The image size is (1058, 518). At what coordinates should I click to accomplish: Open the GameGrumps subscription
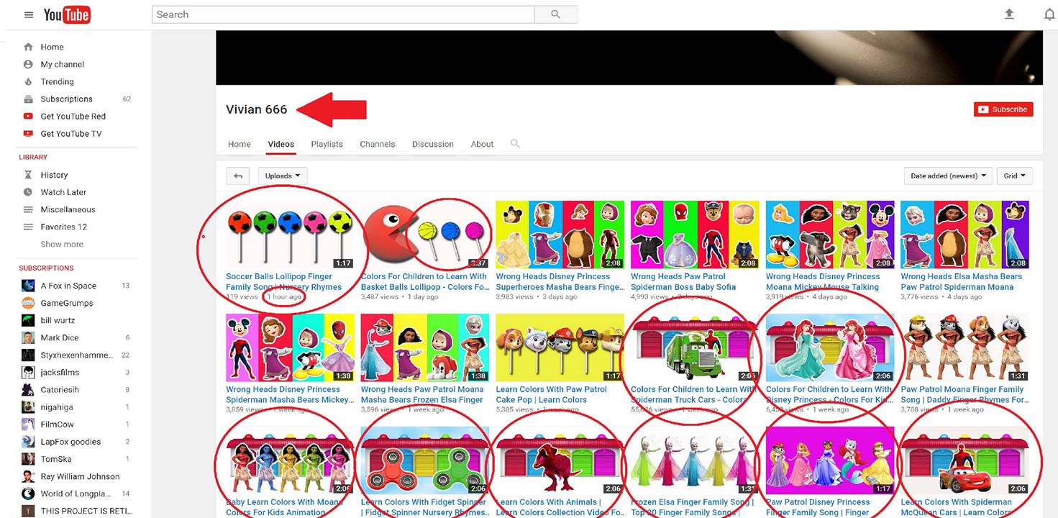coord(66,303)
